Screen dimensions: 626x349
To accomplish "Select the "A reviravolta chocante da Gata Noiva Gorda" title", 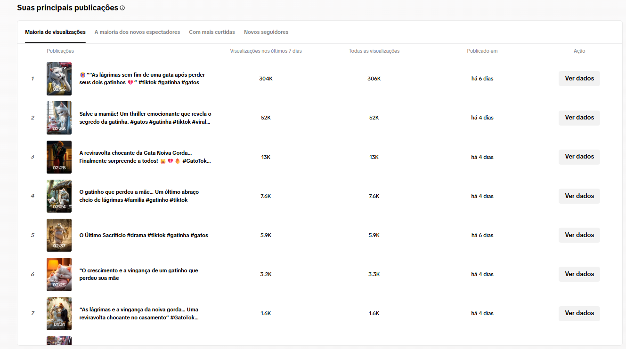I will tap(145, 157).
